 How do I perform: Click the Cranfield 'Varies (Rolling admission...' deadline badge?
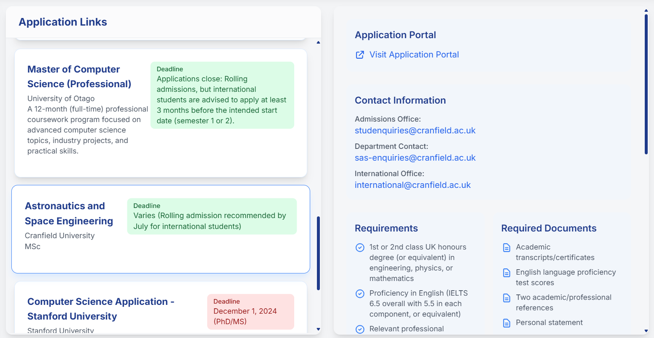click(212, 216)
